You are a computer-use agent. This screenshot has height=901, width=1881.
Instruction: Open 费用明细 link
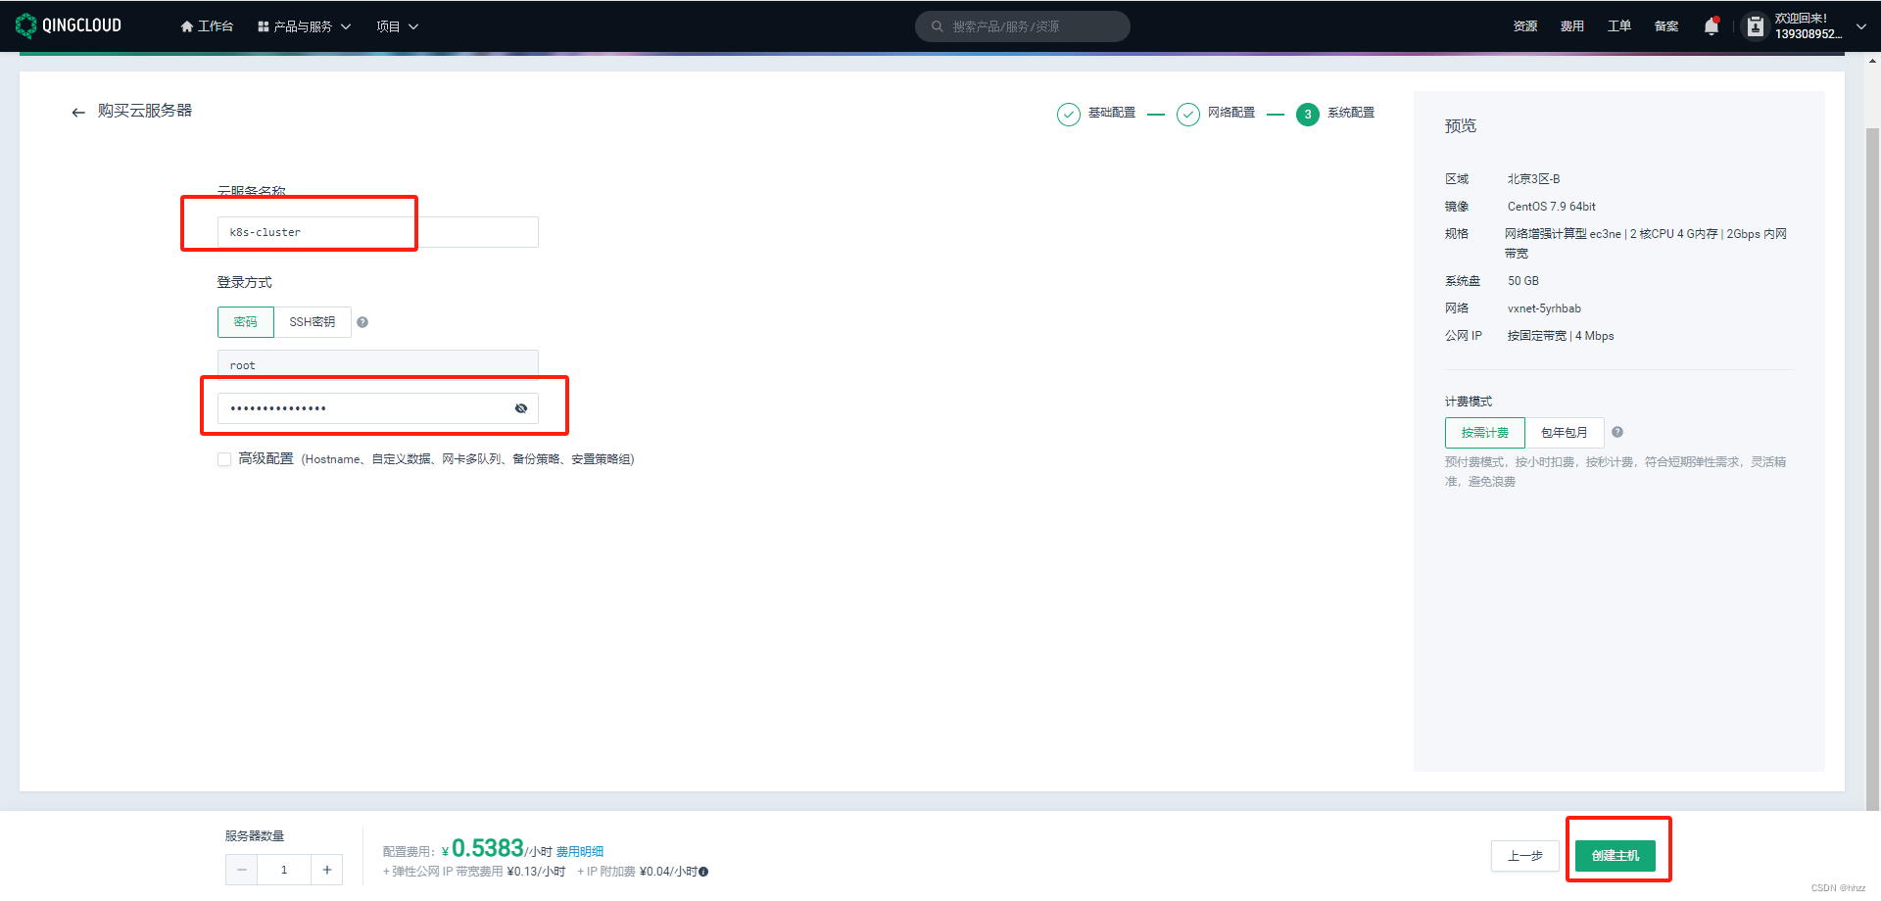click(x=580, y=852)
